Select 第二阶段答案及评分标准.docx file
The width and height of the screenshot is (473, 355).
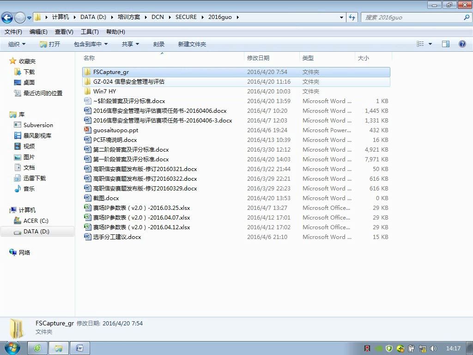[131, 149]
